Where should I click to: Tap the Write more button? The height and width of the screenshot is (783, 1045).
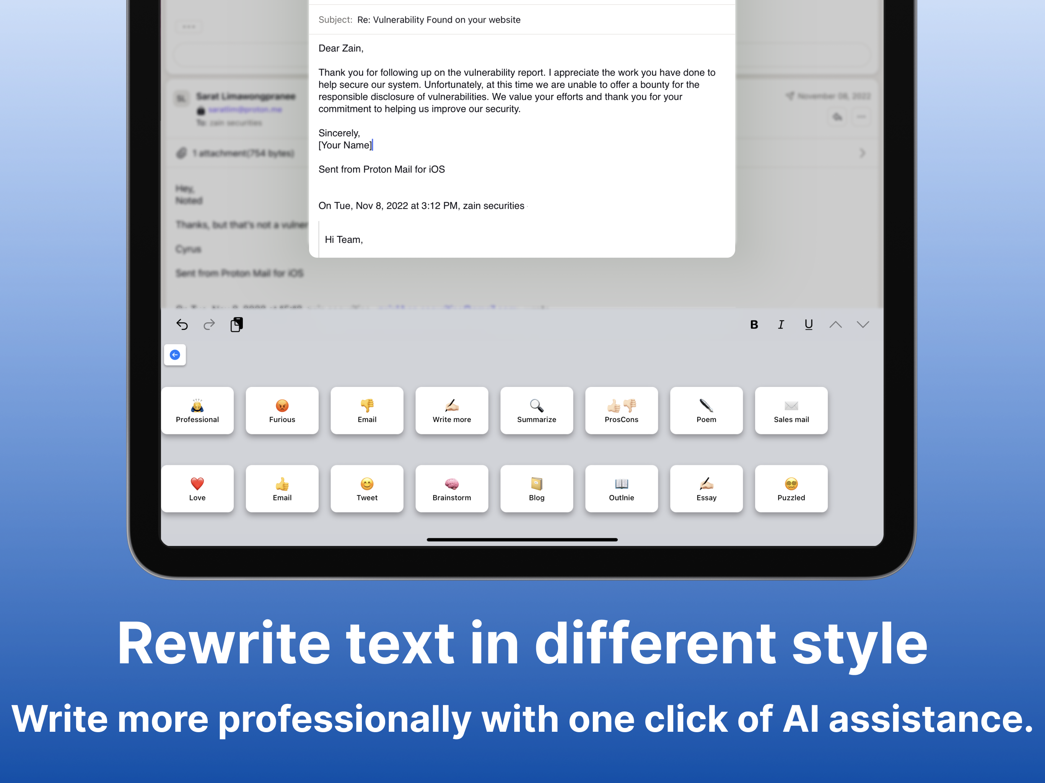click(x=451, y=410)
